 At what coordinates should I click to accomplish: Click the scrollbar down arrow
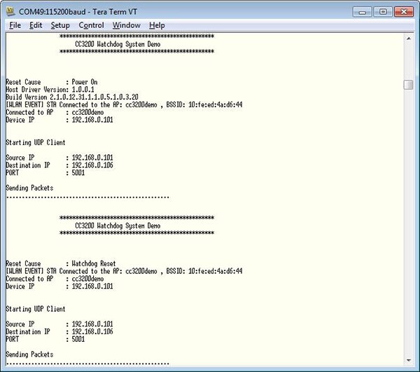408,361
